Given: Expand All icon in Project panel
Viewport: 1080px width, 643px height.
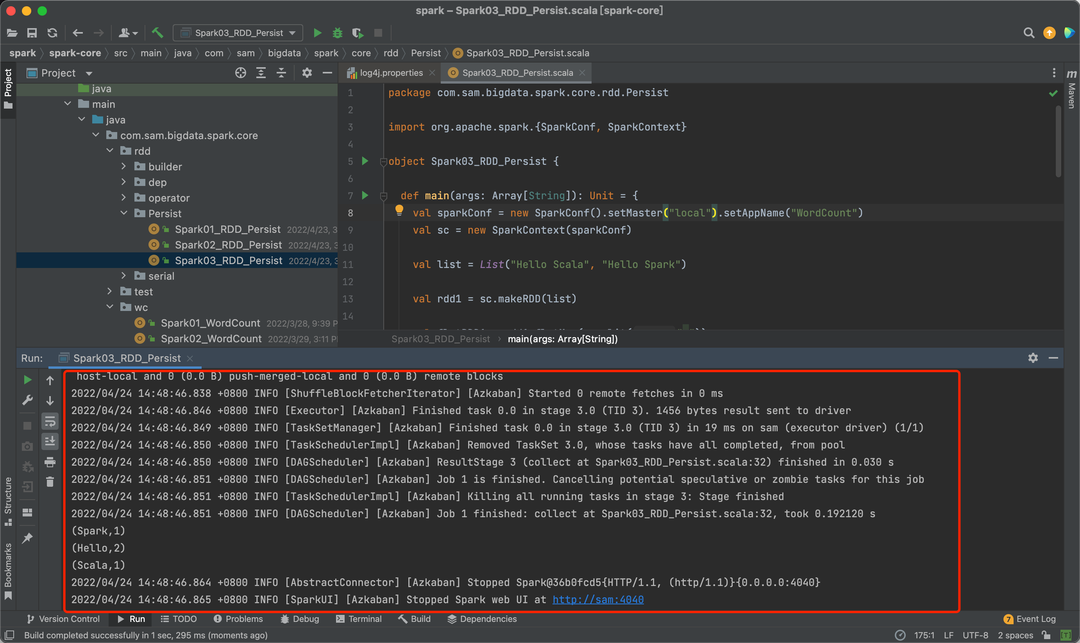Looking at the screenshot, I should (261, 73).
